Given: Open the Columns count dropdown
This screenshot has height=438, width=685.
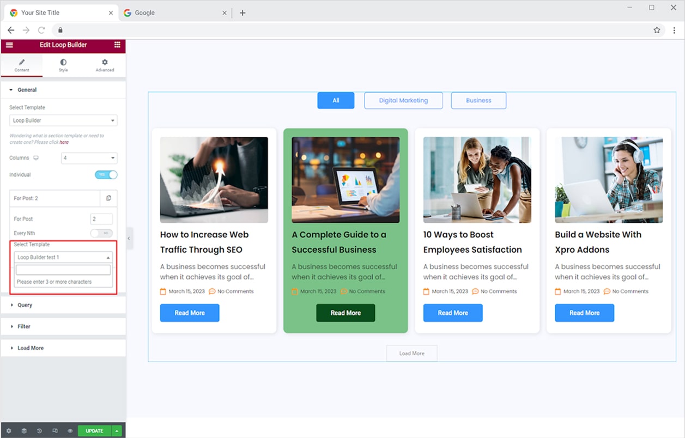Looking at the screenshot, I should coord(89,158).
